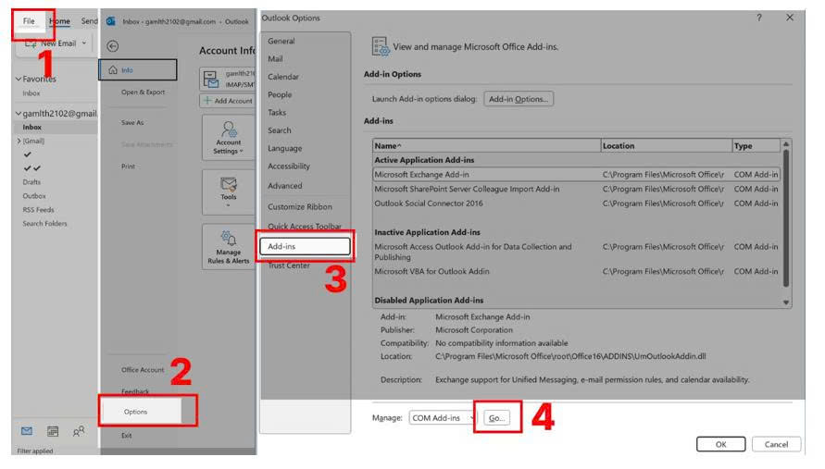825x469 pixels.
Task: Select Microsoft Access Outlook Add-in row
Action: [576, 252]
